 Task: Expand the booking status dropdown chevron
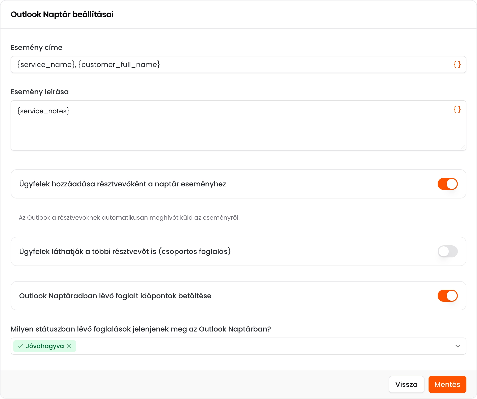[x=458, y=346]
